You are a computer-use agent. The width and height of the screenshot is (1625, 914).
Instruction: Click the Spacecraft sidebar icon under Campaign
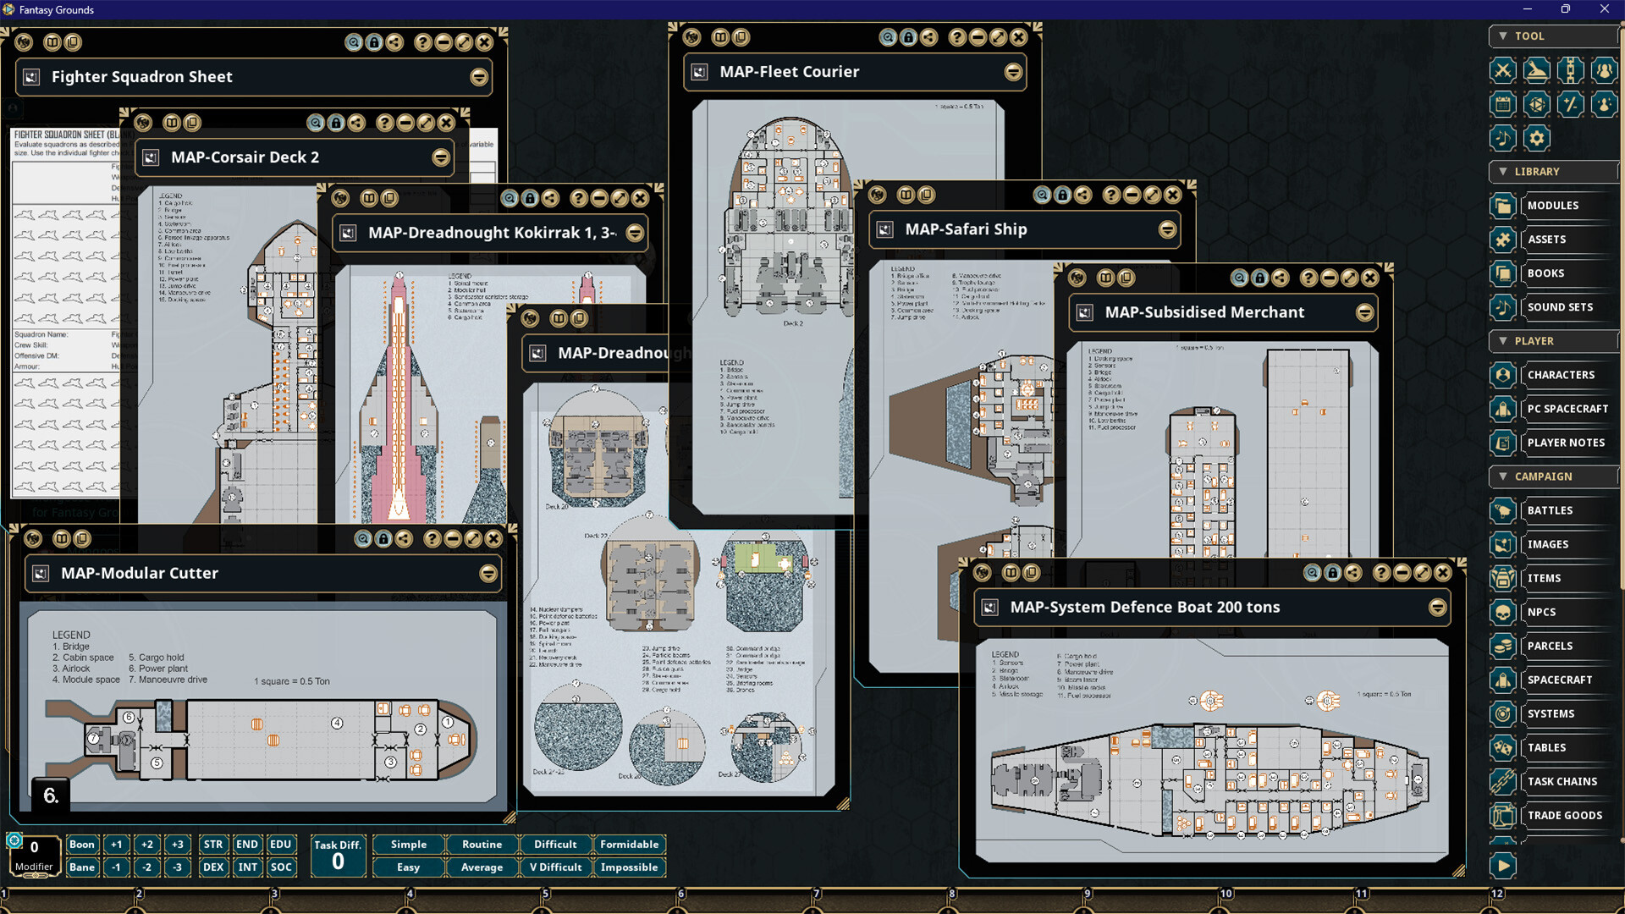click(1503, 680)
